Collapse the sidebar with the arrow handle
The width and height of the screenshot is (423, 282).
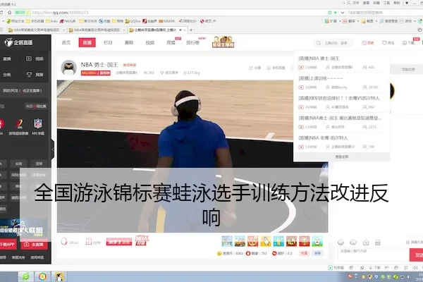(x=53, y=149)
